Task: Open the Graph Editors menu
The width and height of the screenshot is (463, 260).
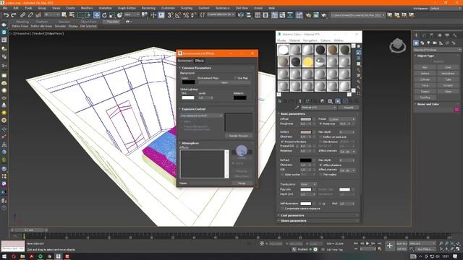Action: [127, 8]
